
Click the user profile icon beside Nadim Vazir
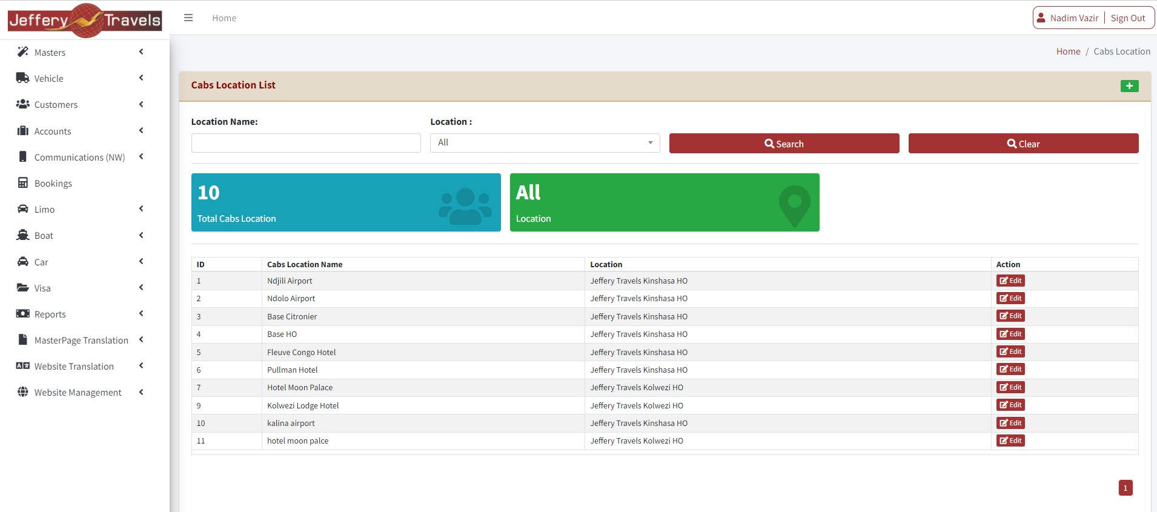(1041, 18)
